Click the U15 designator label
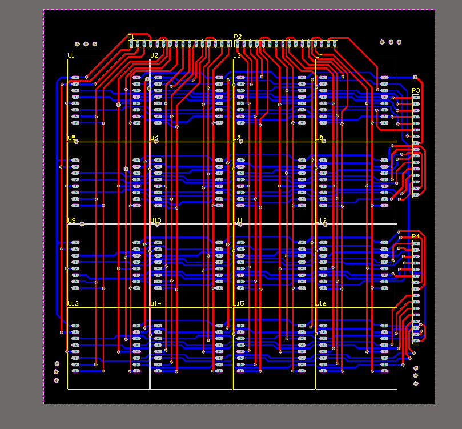 coord(238,303)
